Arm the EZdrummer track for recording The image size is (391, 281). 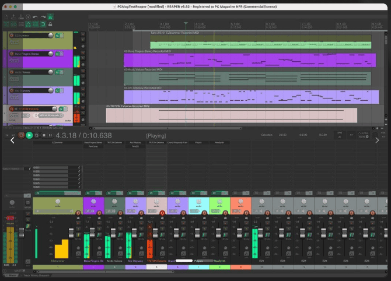pyautogui.click(x=12, y=36)
